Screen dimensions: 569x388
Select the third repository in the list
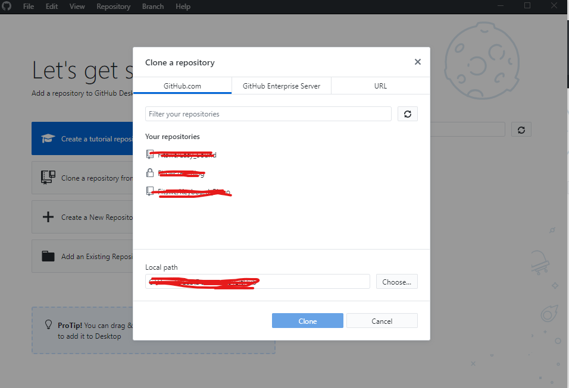(x=282, y=191)
